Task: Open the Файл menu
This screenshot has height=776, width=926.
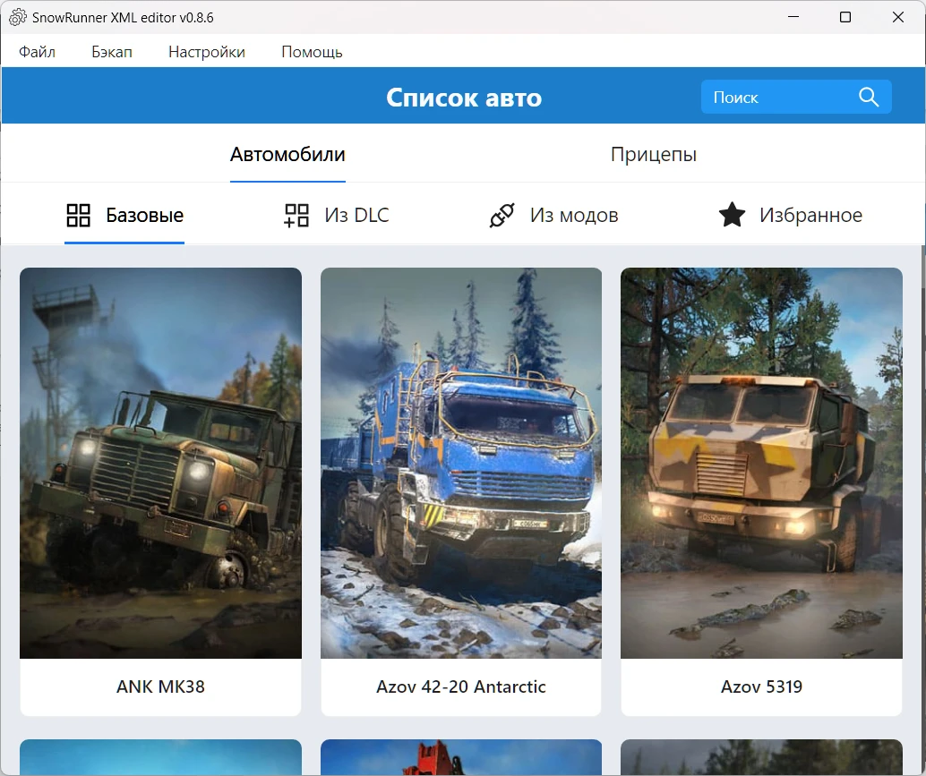Action: pos(36,52)
